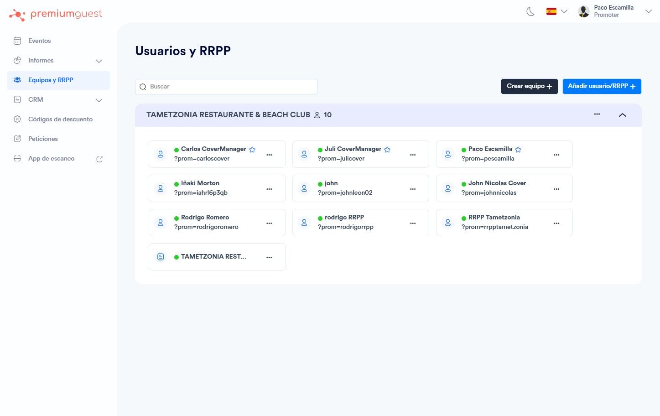Image resolution: width=660 pixels, height=416 pixels.
Task: Expand the CRM submenu chevron
Action: [99, 100]
